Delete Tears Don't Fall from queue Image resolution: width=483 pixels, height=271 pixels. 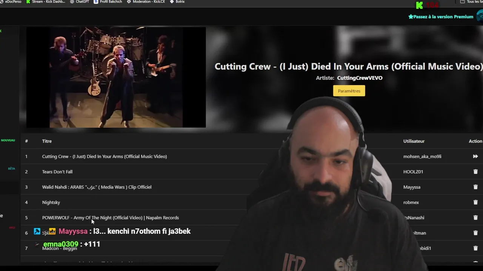pyautogui.click(x=475, y=172)
